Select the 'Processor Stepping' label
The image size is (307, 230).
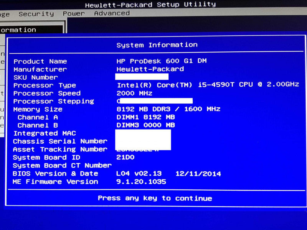(x=54, y=101)
